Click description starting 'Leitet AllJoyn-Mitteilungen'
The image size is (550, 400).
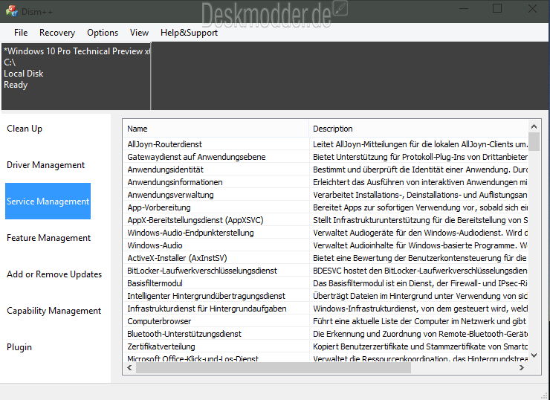pos(420,144)
